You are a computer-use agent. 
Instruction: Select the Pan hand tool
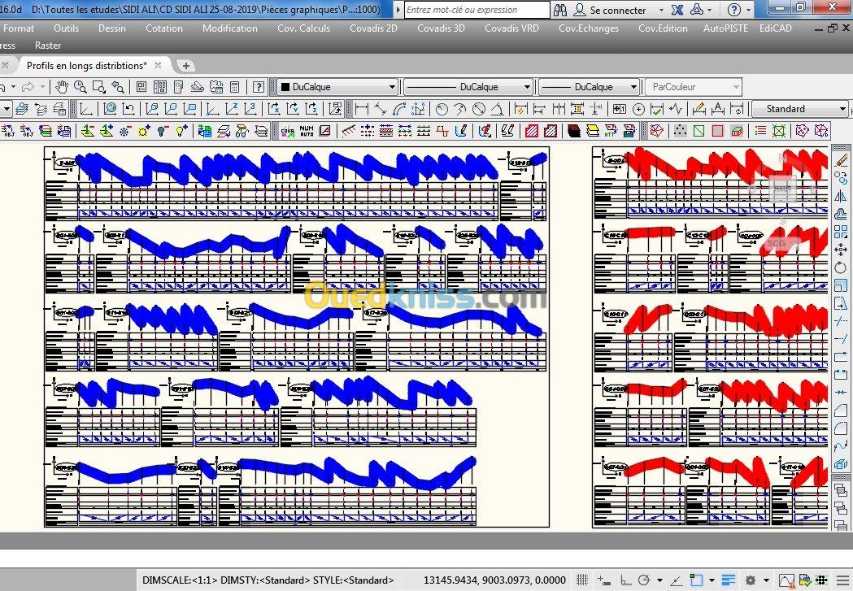coord(62,87)
